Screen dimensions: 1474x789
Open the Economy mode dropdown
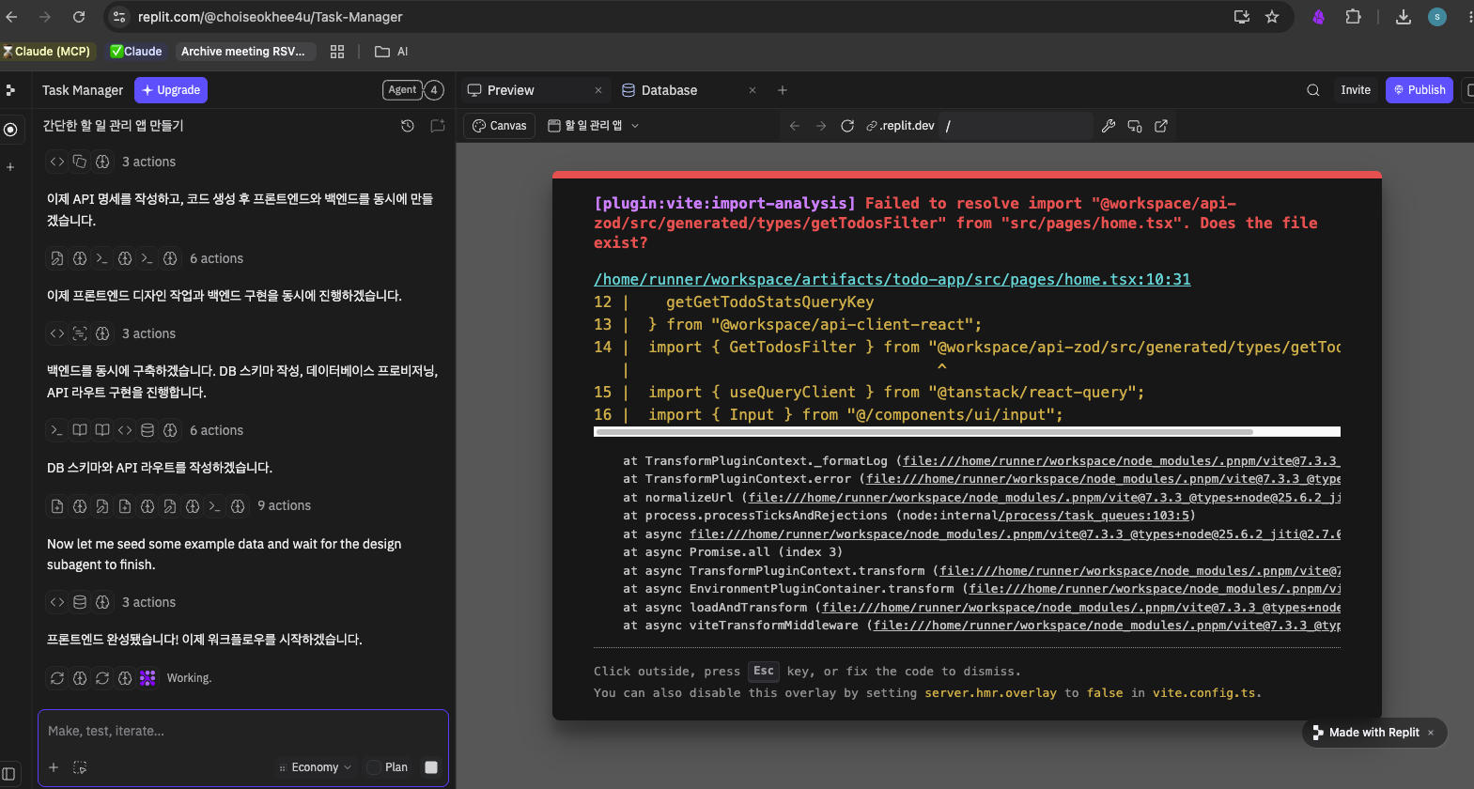coord(316,767)
